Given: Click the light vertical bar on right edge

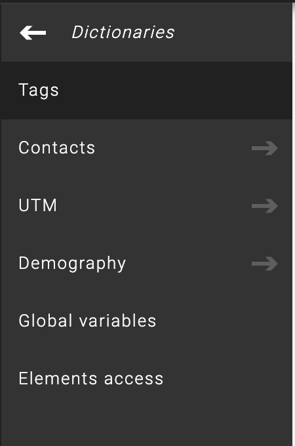Looking at the screenshot, I should pyautogui.click(x=294, y=224).
